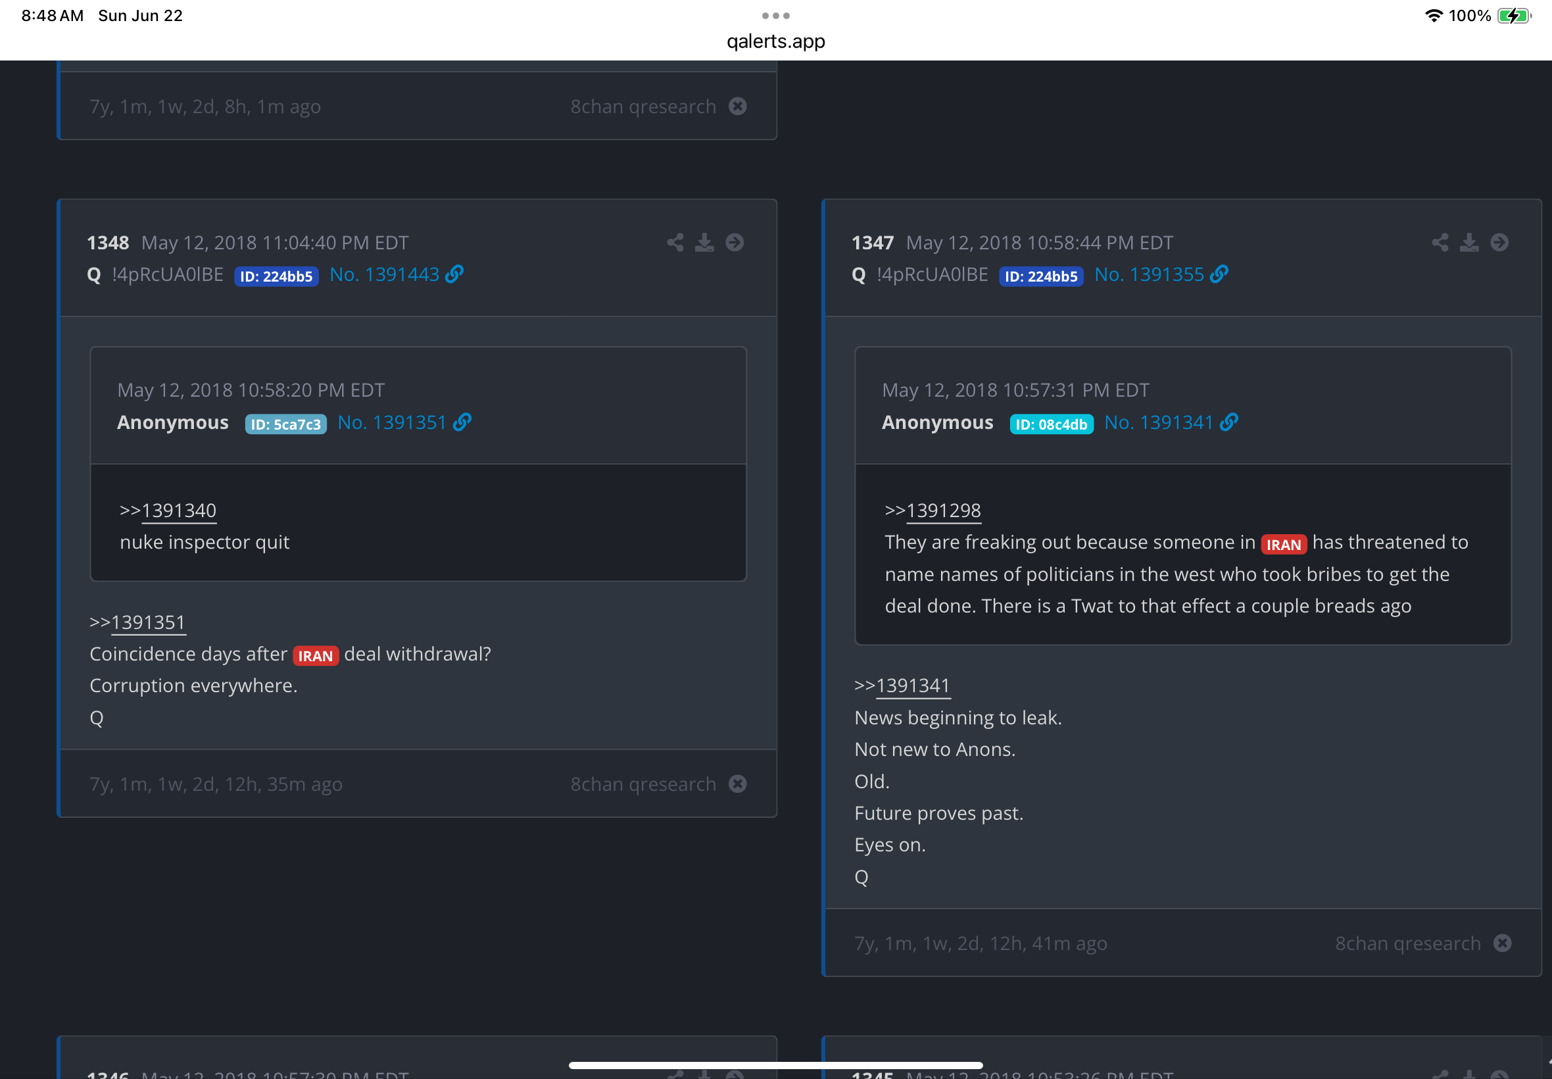Share post 1348
Screen dimensions: 1552x1079
(675, 242)
